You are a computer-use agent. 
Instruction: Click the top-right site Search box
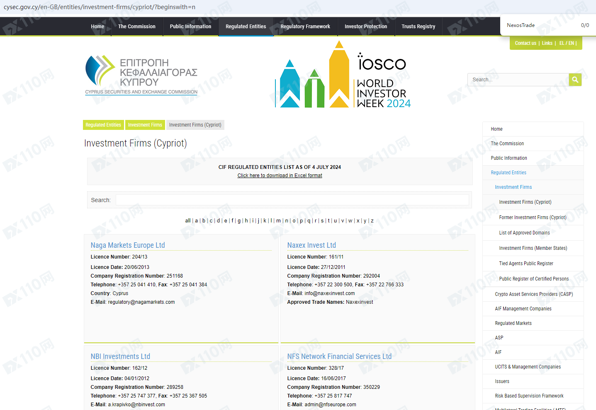click(518, 80)
